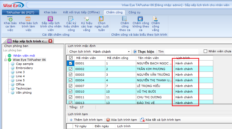
Task: Close the Sắp xếp lịch trình tab
Action: click(x=50, y=41)
